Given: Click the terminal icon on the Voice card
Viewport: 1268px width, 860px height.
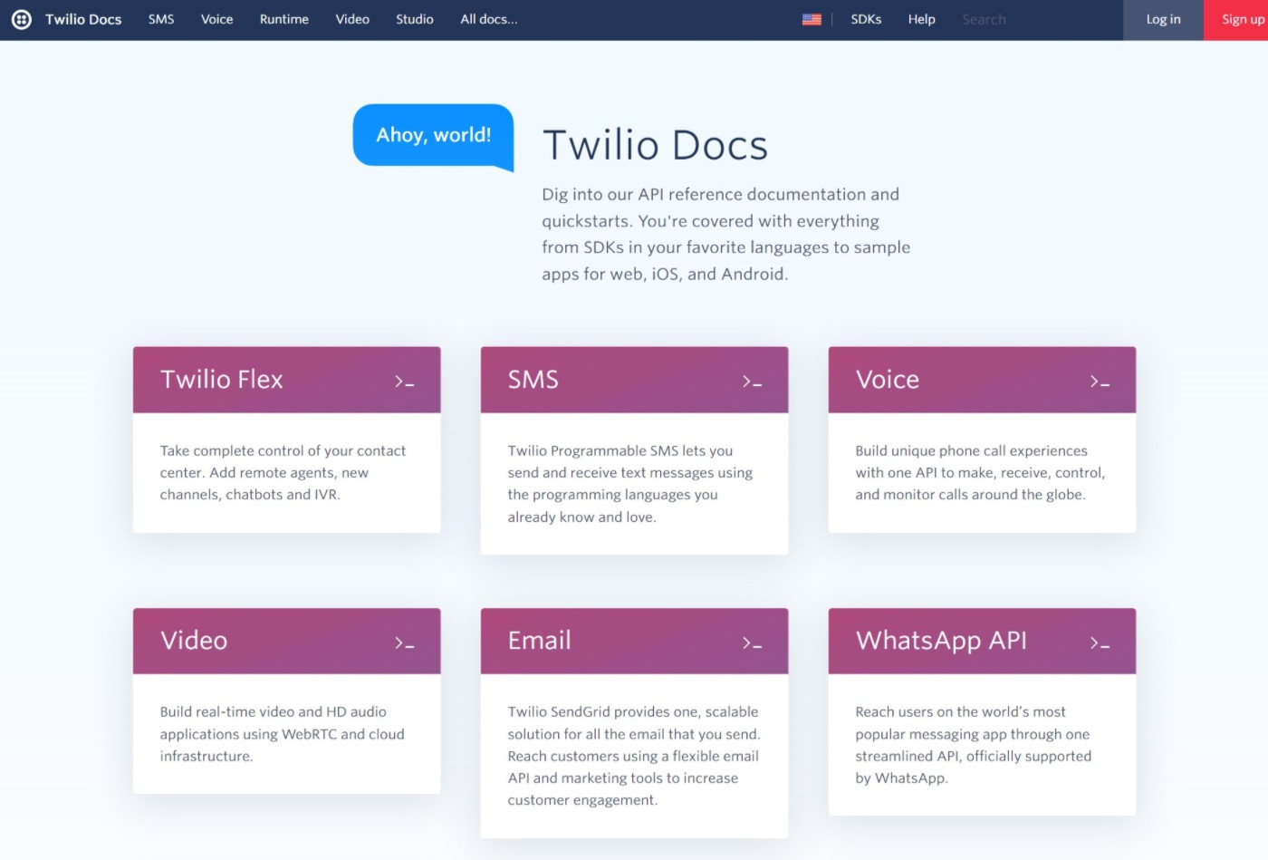Looking at the screenshot, I should (1100, 381).
